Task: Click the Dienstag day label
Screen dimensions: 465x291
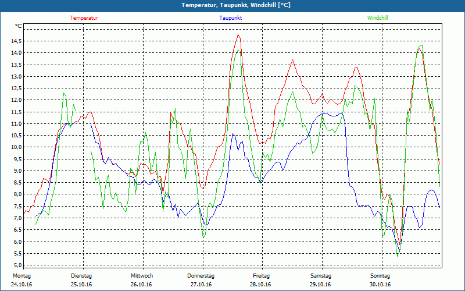Action: point(81,276)
